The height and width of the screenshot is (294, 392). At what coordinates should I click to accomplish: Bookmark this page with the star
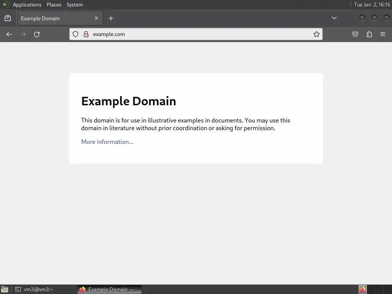(317, 34)
